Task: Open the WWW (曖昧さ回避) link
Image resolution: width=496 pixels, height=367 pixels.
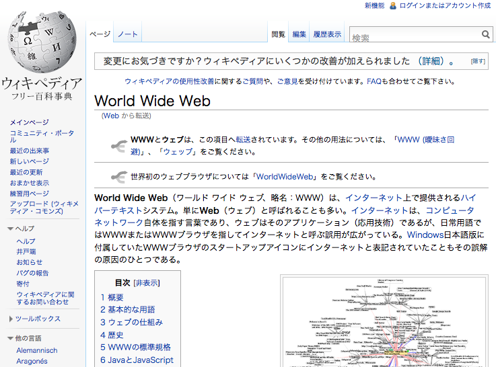Action: [426, 140]
